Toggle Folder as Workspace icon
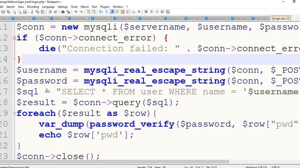300x168 pixels. click(x=134, y=12)
